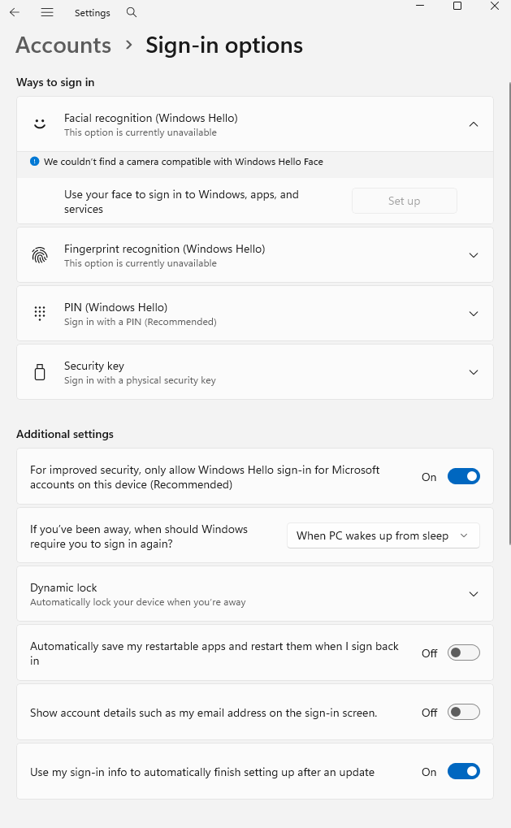Click 'Sign in with a physical security key' text
The height and width of the screenshot is (828, 511).
click(x=140, y=380)
